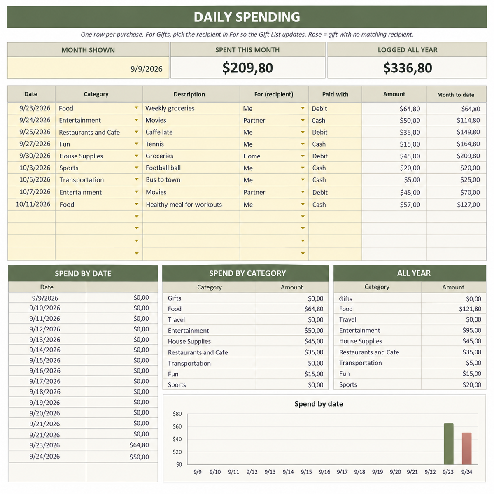Open recipient dropdown on Football ball row

303,168
